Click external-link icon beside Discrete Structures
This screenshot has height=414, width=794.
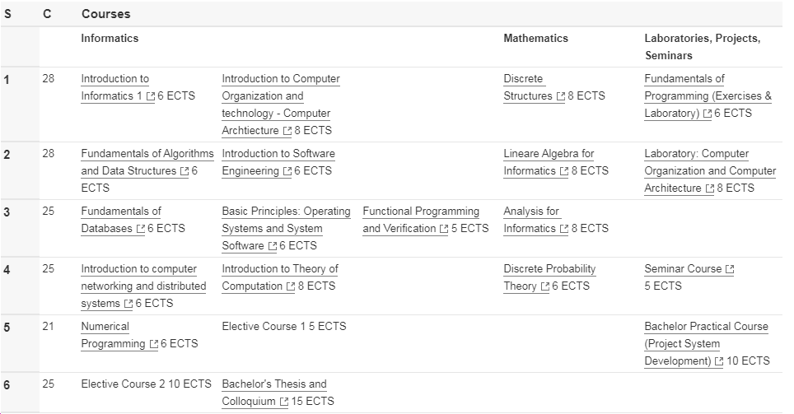click(561, 96)
